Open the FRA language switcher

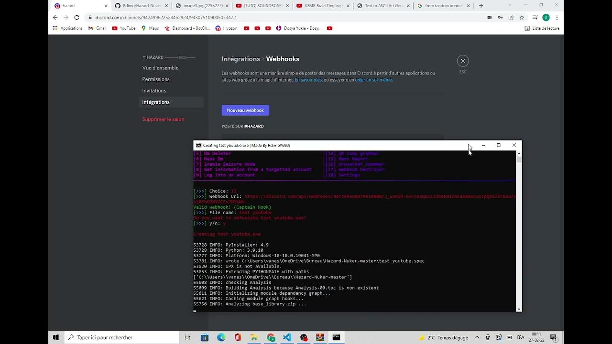pyautogui.click(x=521, y=337)
